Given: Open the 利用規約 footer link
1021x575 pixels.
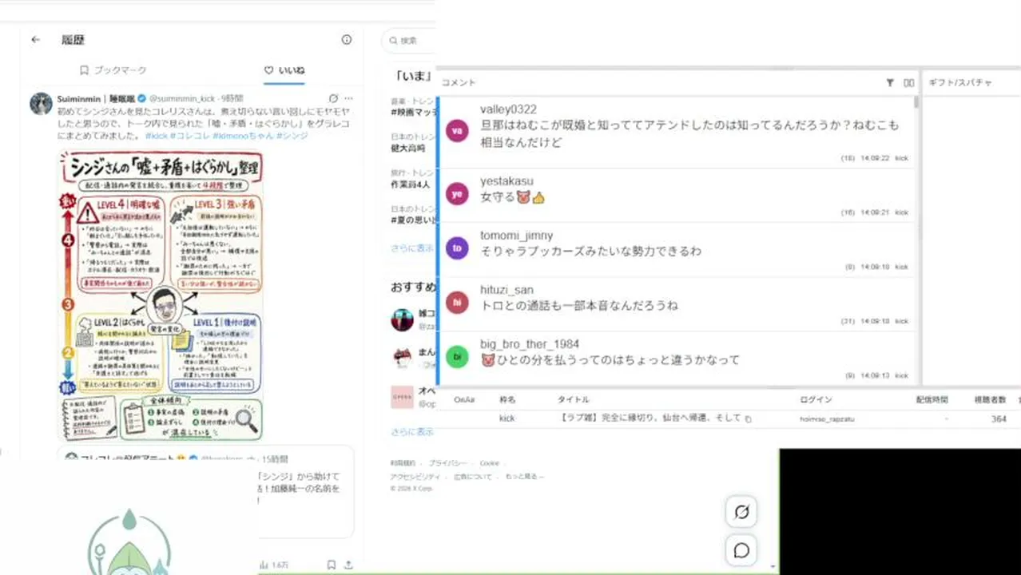Looking at the screenshot, I should (402, 463).
